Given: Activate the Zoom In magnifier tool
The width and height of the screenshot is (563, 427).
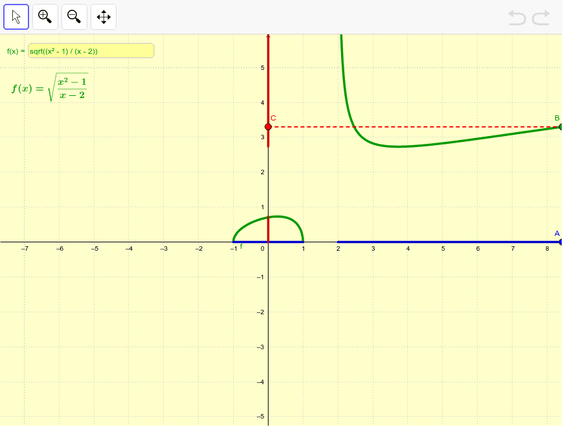Looking at the screenshot, I should pos(45,17).
